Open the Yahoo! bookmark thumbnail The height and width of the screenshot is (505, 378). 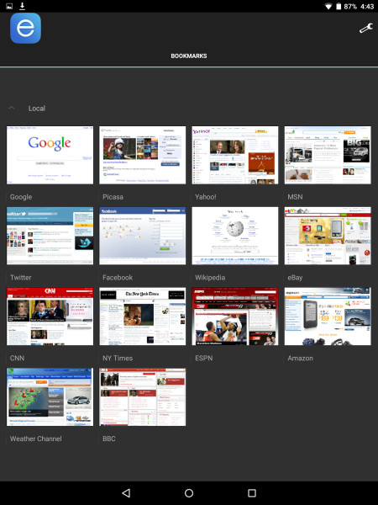click(235, 155)
